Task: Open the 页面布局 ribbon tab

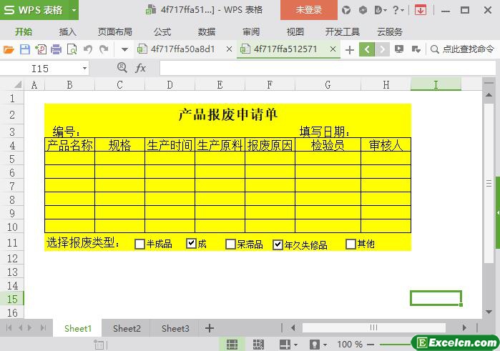Action: tap(114, 32)
